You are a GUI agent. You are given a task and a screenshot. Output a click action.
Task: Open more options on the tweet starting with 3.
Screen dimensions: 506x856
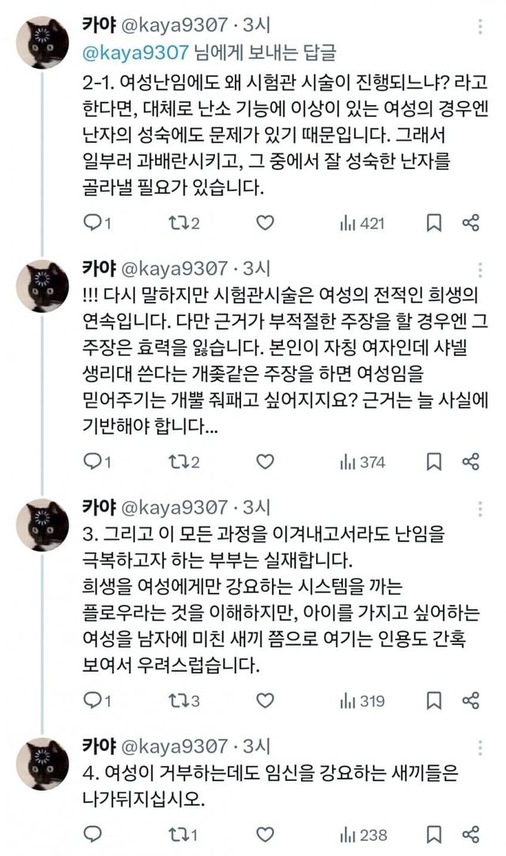tap(482, 506)
